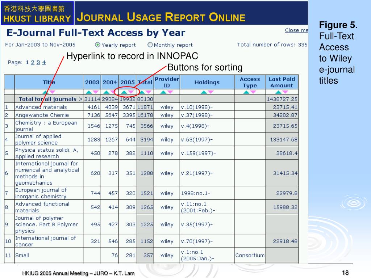
Task: Select the Monthly report radio button
Action: [x=150, y=45]
